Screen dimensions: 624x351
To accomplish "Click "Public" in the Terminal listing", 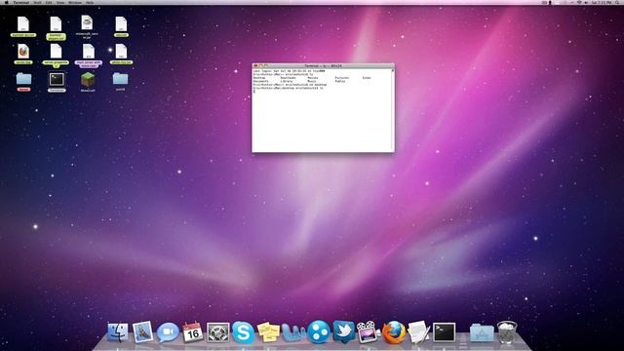I will pos(340,81).
